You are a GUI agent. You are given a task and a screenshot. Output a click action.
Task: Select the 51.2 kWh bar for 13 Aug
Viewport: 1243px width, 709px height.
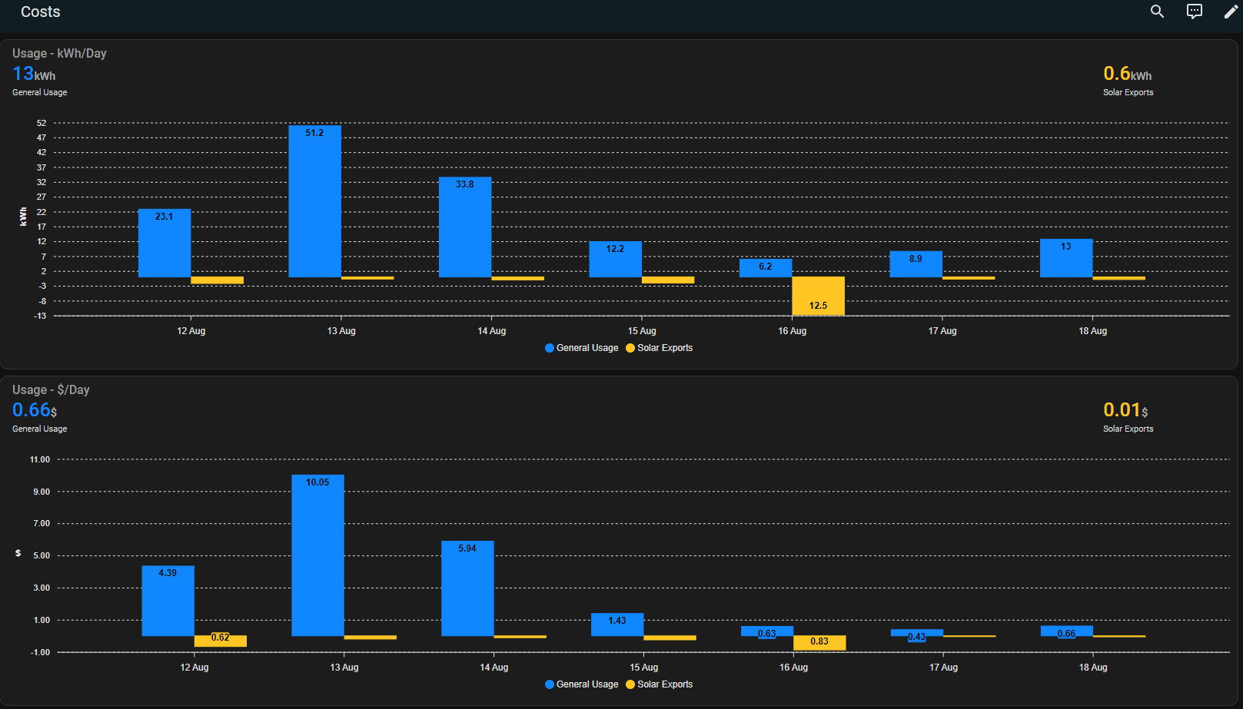click(314, 201)
